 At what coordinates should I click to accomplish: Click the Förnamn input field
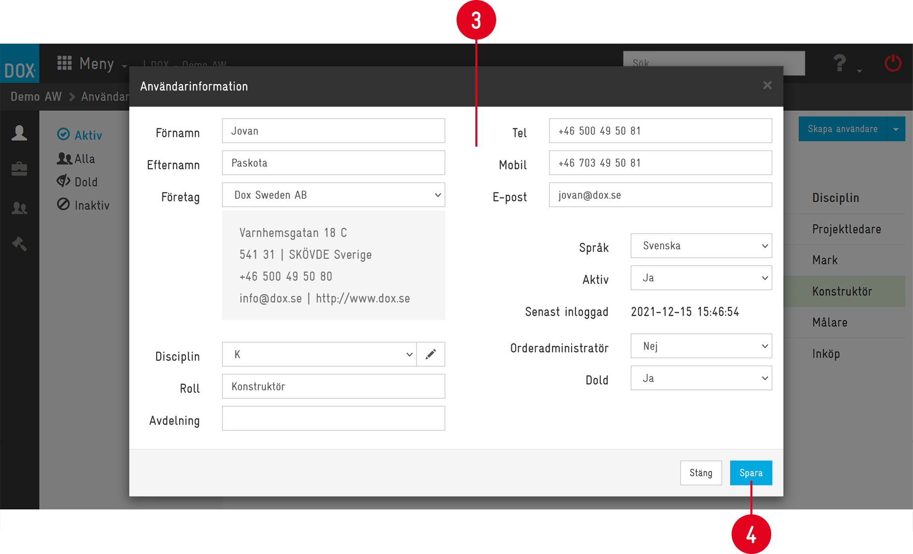tap(334, 131)
